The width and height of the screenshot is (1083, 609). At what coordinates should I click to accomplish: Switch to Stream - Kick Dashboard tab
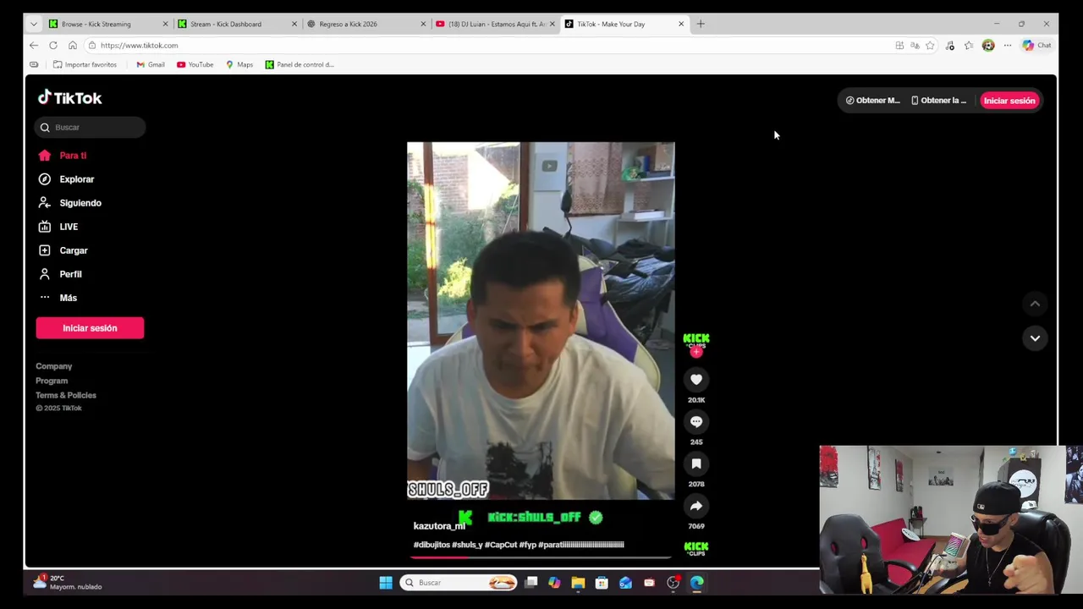click(x=235, y=24)
